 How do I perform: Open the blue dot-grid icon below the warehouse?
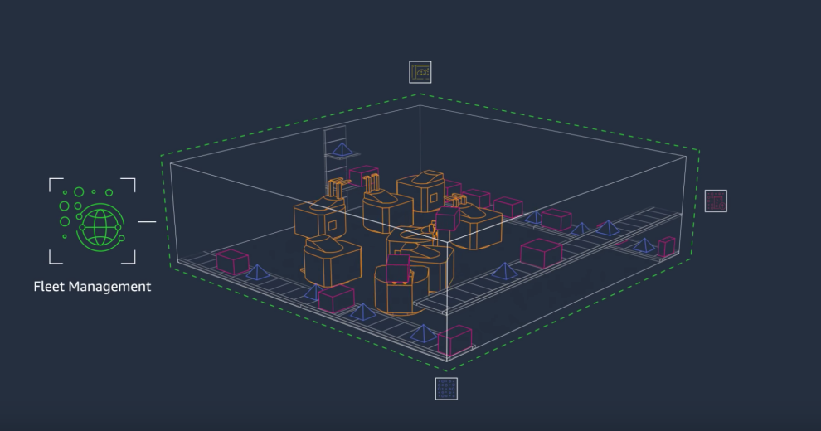pos(447,389)
